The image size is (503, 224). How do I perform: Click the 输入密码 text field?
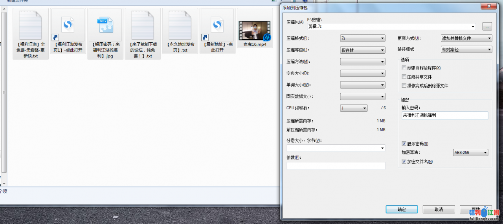[x=444, y=116]
